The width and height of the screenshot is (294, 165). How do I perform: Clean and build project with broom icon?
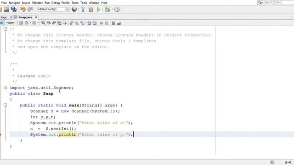click(x=90, y=9)
